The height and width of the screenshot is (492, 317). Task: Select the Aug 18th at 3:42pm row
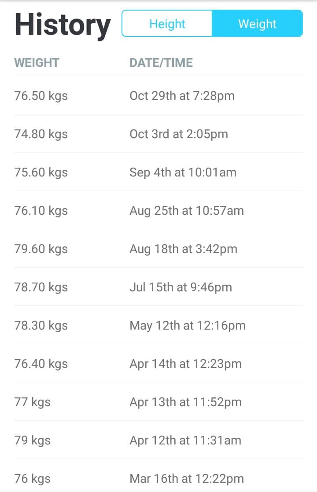click(x=158, y=249)
